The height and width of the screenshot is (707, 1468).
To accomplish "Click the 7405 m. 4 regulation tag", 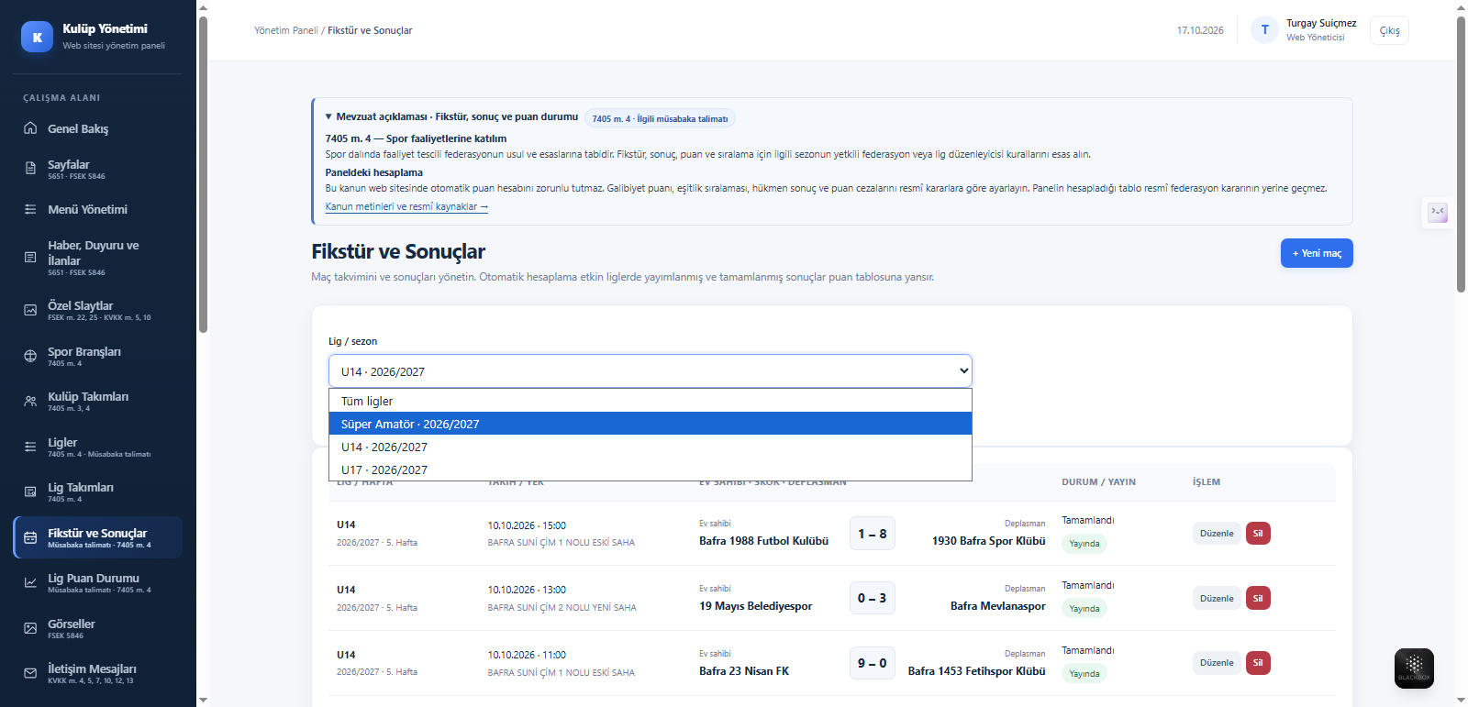I will (660, 118).
